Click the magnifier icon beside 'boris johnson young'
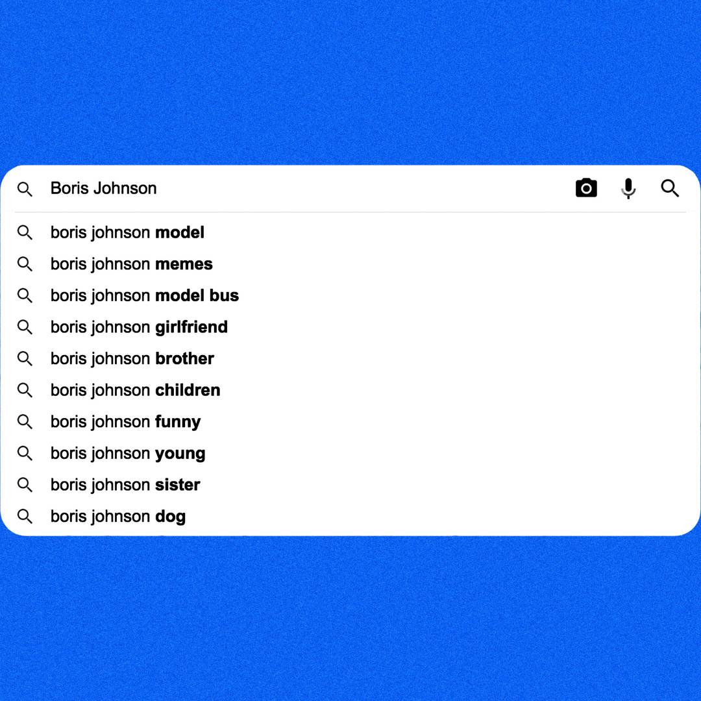 point(25,453)
